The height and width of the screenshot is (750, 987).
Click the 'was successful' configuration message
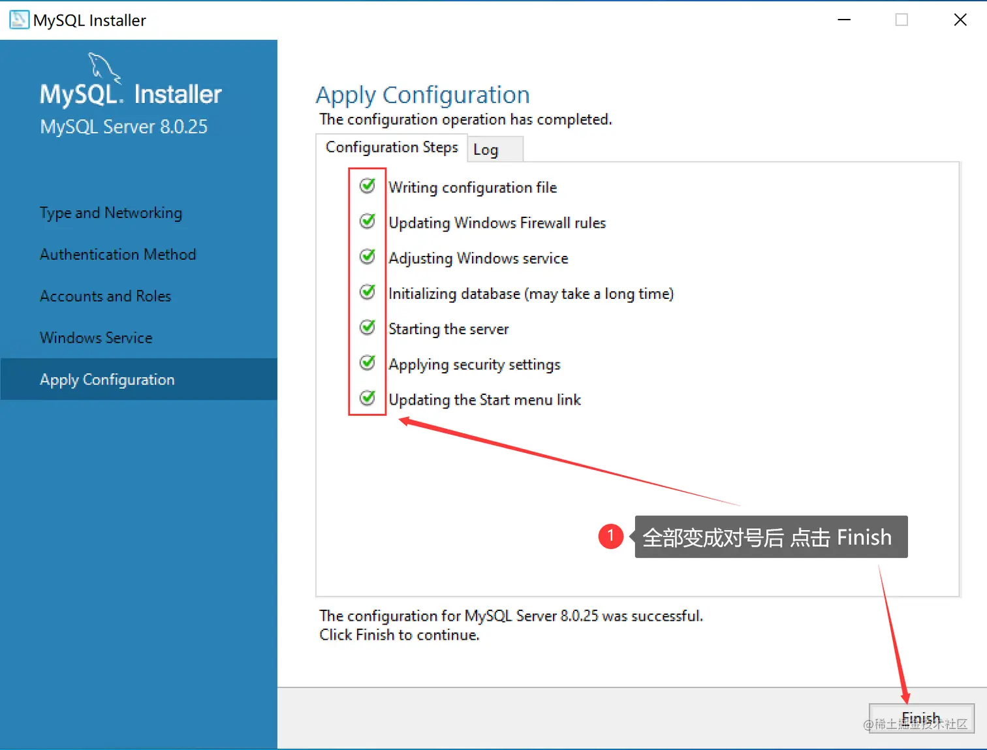pos(511,616)
